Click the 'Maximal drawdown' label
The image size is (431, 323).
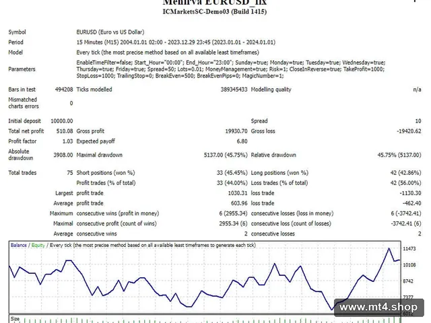[99, 155]
